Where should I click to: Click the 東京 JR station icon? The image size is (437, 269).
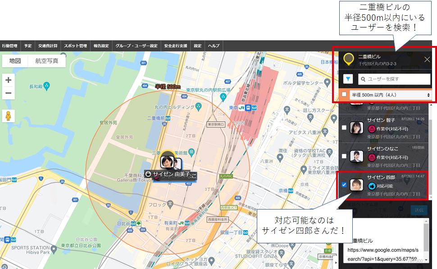coord(241,108)
